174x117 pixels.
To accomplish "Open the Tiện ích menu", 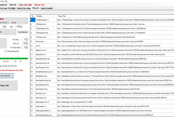I will 13,5.
